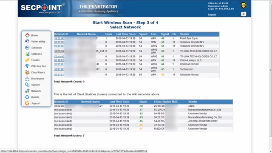Click the Vulnerability icon in sidebar
272x153 pixels.
[x=27, y=42]
